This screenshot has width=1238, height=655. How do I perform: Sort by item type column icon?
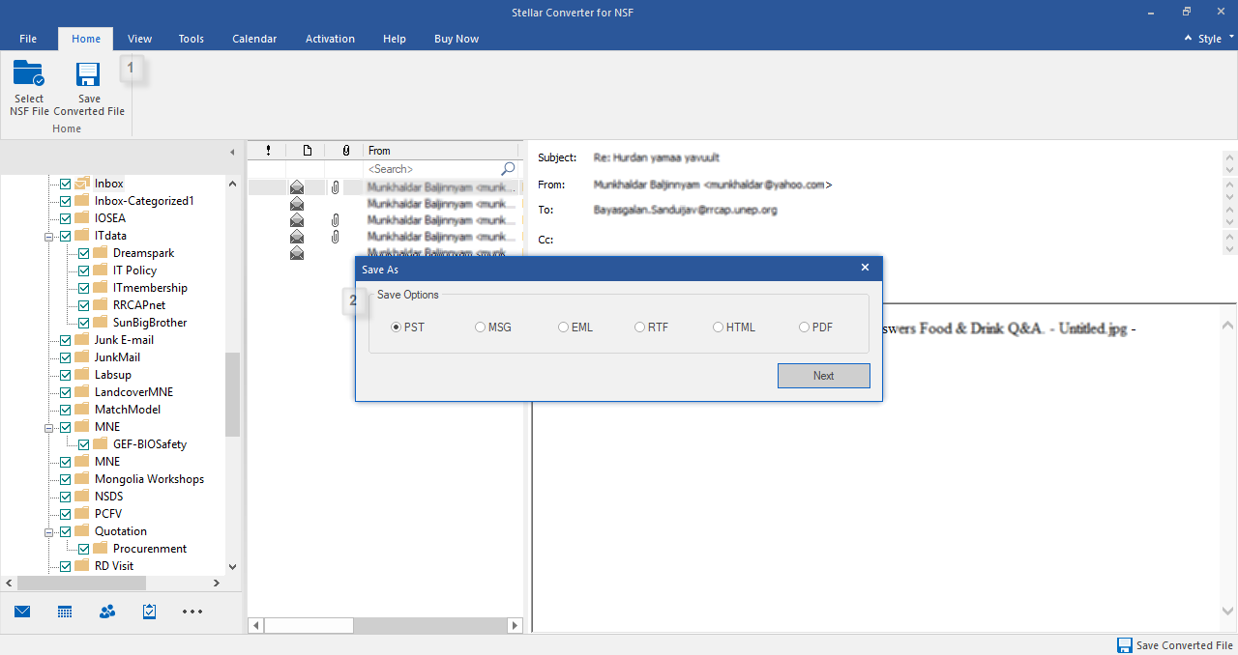coord(307,151)
